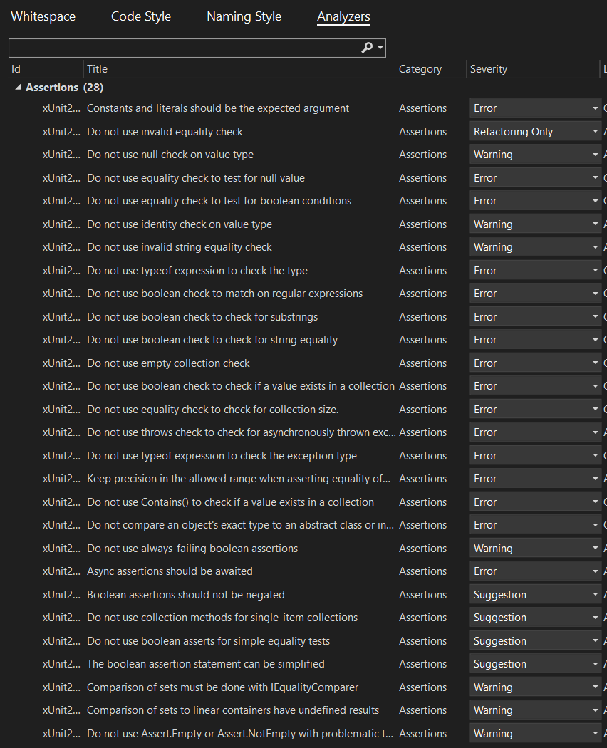Collapse the Assertions (28) group
This screenshot has width=607, height=748.
point(18,88)
